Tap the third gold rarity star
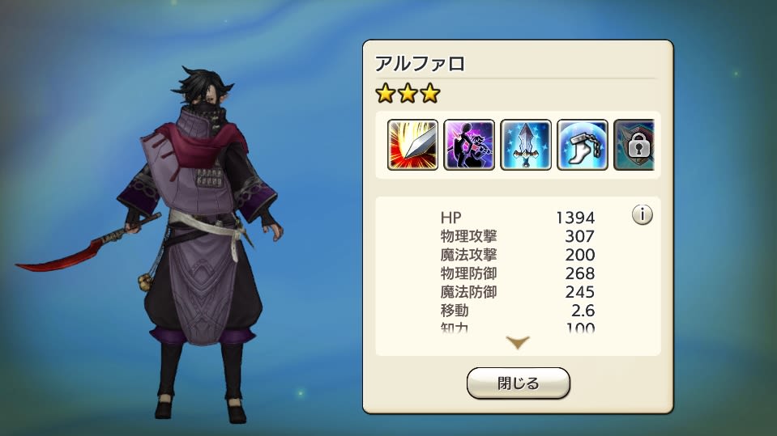This screenshot has height=436, width=777. [x=429, y=93]
